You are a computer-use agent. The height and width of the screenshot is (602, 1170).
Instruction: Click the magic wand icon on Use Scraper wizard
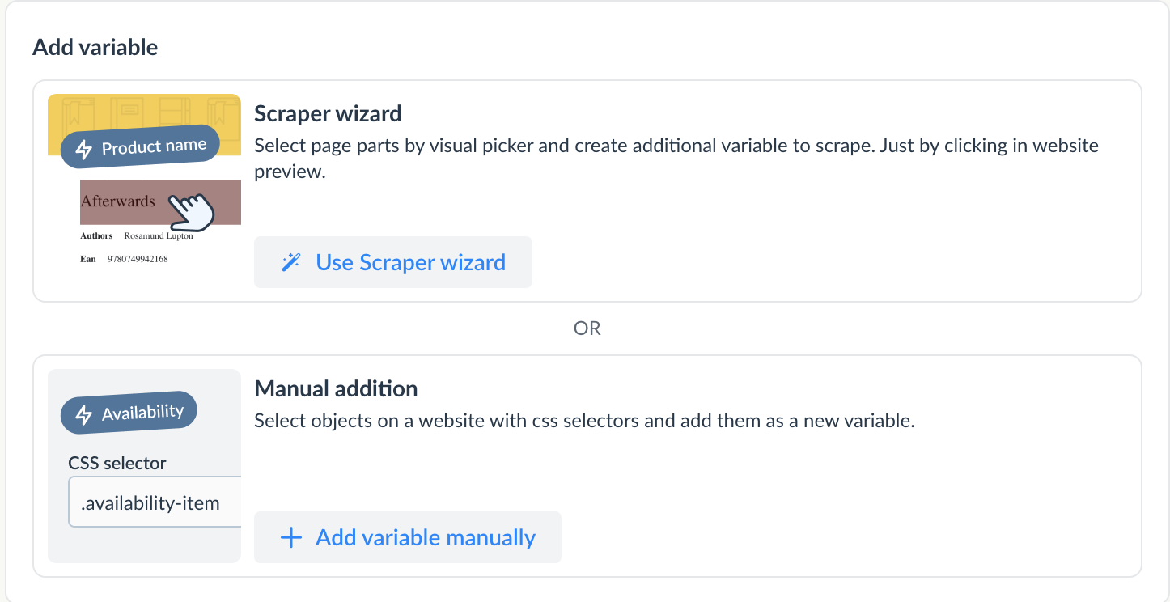[x=290, y=262]
